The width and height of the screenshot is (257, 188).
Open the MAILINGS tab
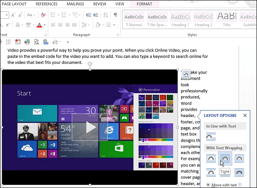click(x=75, y=4)
